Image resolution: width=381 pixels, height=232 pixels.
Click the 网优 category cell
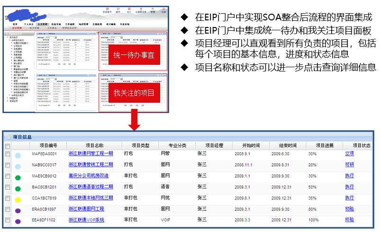point(165,198)
